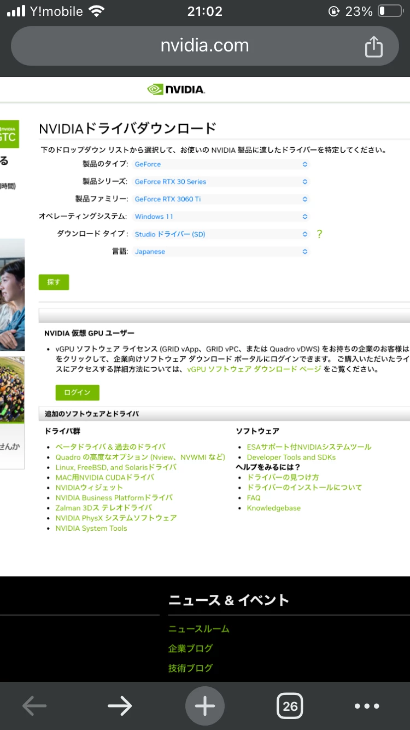Open ベータドライバ＆過去のドライバ link
The image size is (410, 730).
click(110, 447)
